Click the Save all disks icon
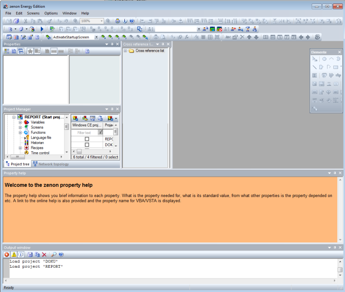Screen dimensions: 345x292 coord(17,21)
